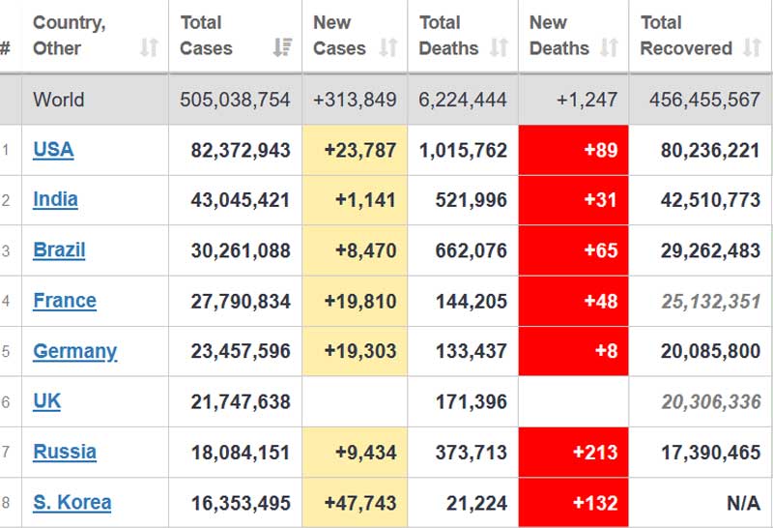
Task: Open the USA country link
Action: tap(53, 149)
